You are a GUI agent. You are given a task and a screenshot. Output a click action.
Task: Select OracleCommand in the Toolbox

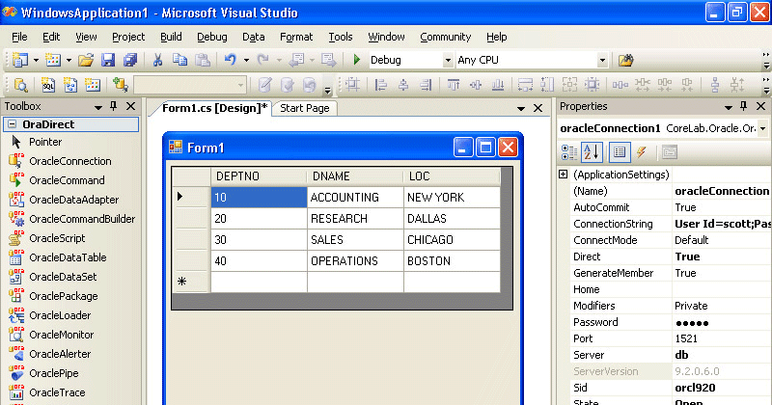[x=67, y=180]
